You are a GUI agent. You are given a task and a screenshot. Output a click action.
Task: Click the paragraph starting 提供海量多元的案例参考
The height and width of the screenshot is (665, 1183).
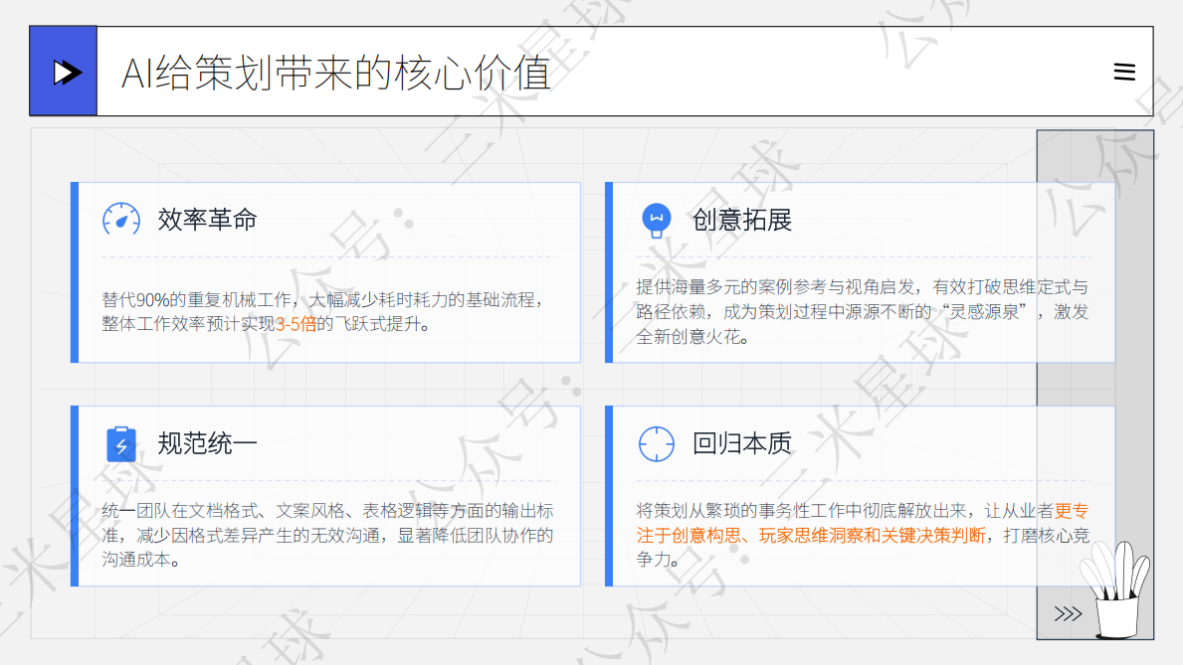click(x=863, y=311)
